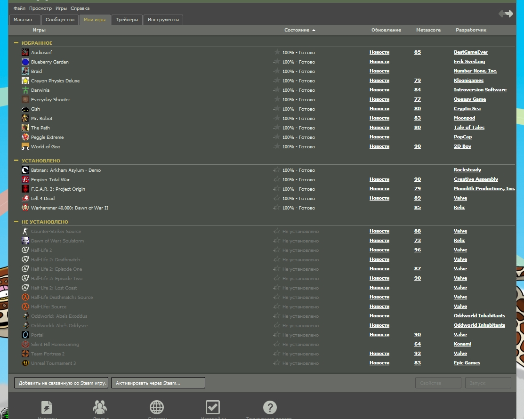Open the Справка menu

80,8
